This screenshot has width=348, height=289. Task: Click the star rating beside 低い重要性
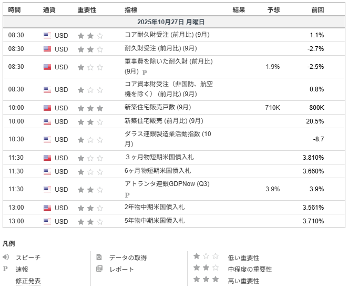[x=206, y=257]
